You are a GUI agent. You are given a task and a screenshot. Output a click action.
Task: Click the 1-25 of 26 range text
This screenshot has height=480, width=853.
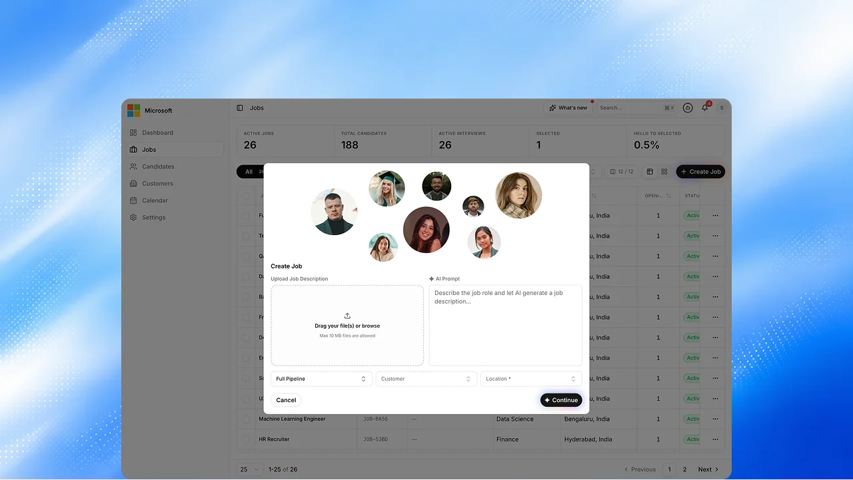(x=283, y=469)
